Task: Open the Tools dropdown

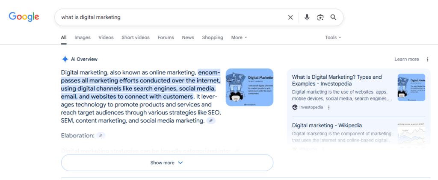Action: click(x=333, y=37)
